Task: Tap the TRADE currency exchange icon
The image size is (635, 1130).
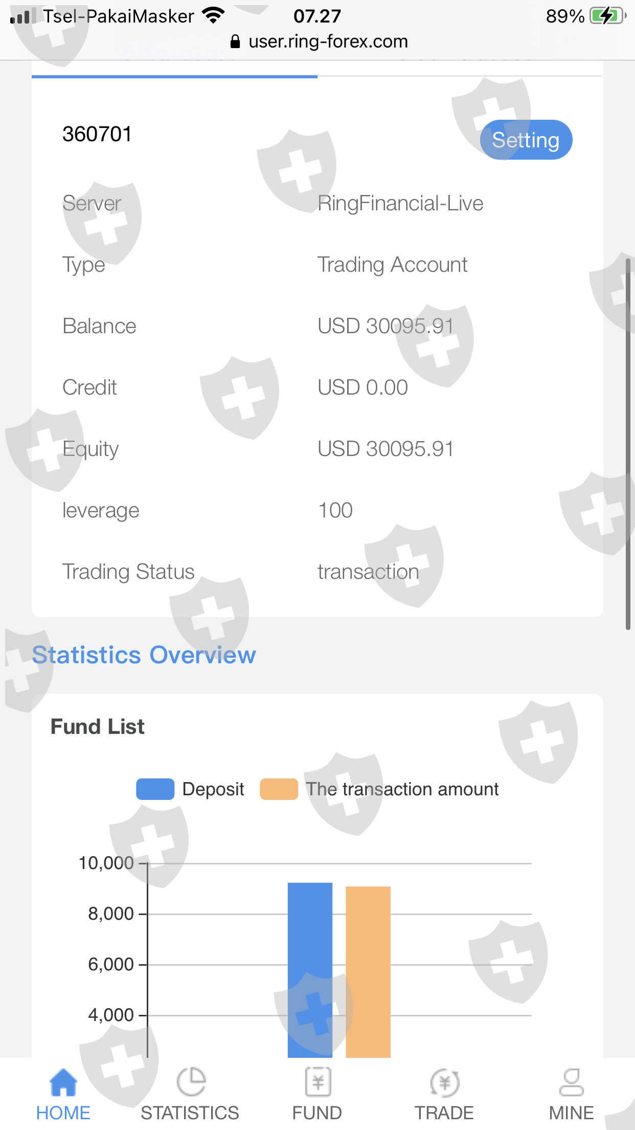Action: pyautogui.click(x=444, y=1082)
